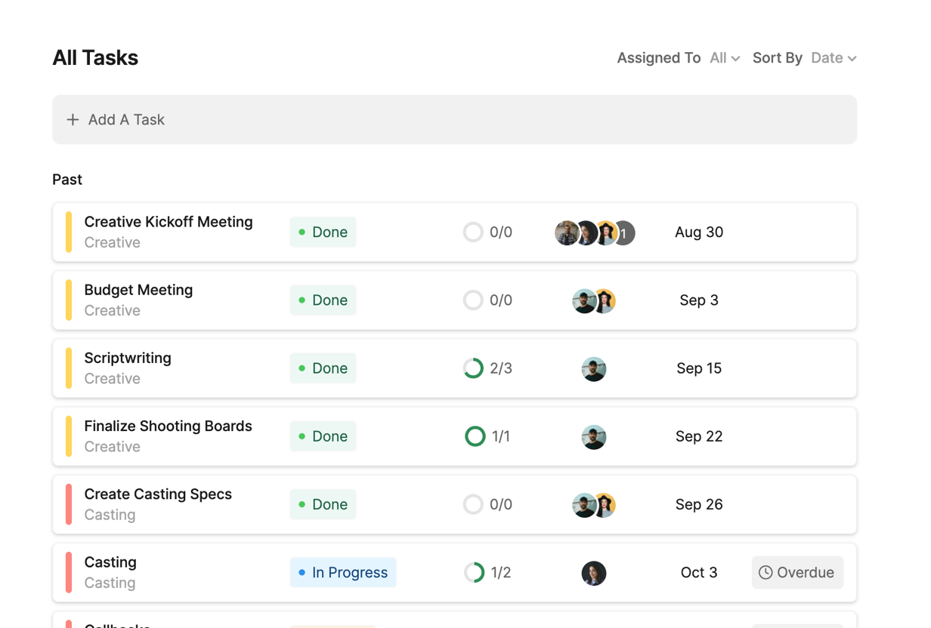The height and width of the screenshot is (628, 931).
Task: Click the Creative Kickoff Meeting 0/0 progress circle
Action: point(473,232)
